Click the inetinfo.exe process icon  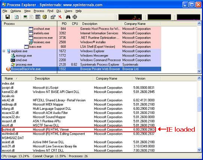tap(31, 33)
